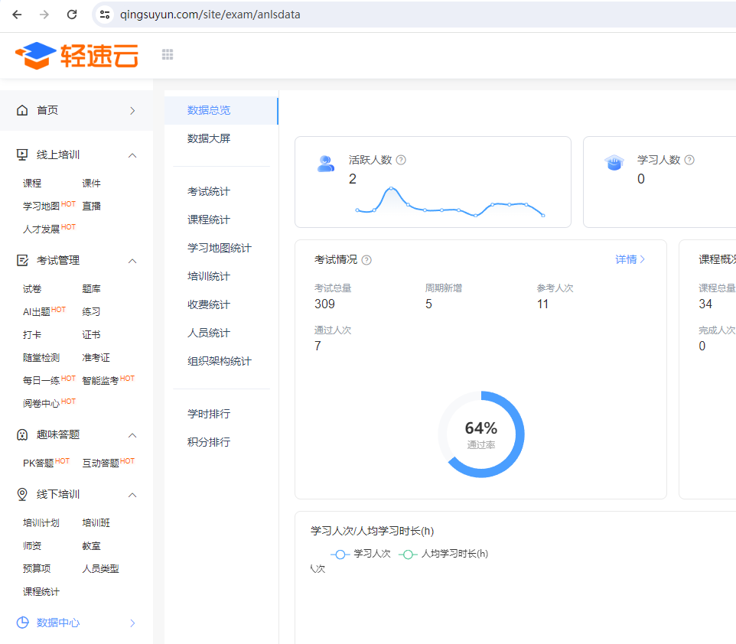Click the help icon beside 学习人数
The image size is (736, 644).
pyautogui.click(x=689, y=160)
